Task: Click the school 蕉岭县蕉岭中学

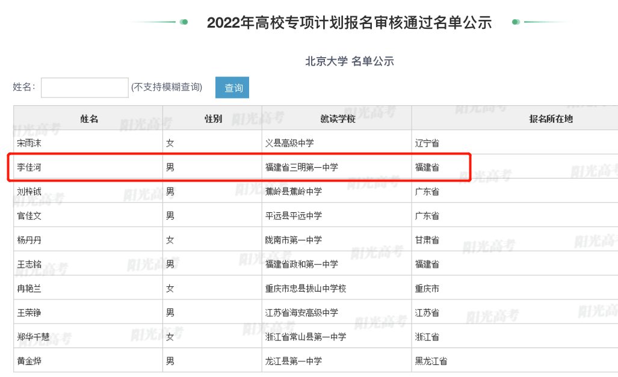Action: click(294, 192)
